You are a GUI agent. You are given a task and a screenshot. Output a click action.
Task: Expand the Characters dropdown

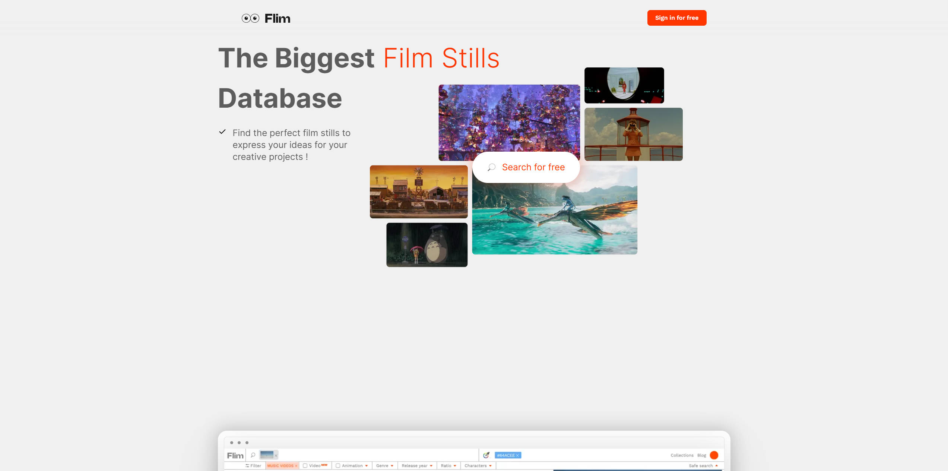point(478,466)
